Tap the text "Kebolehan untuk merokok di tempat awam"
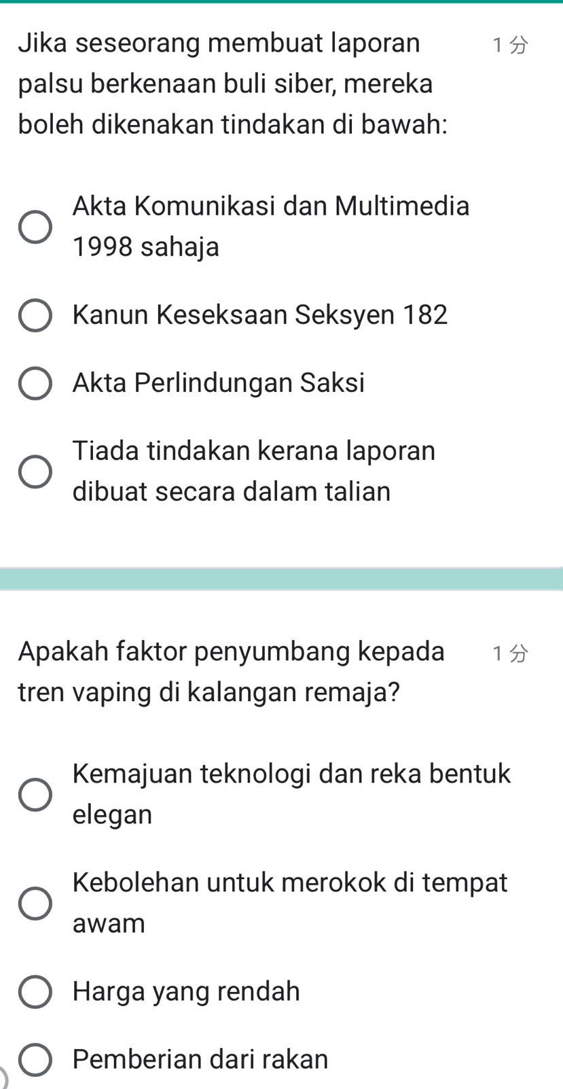The height and width of the screenshot is (1089, 563). pos(290,902)
